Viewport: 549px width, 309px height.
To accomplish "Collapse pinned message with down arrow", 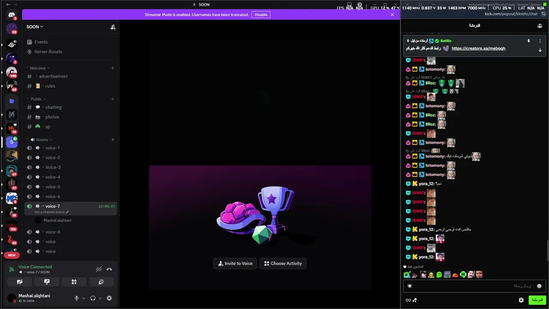I will pos(540,50).
